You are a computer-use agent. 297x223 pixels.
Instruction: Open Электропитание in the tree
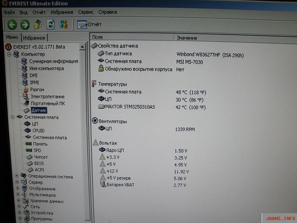coord(48,97)
